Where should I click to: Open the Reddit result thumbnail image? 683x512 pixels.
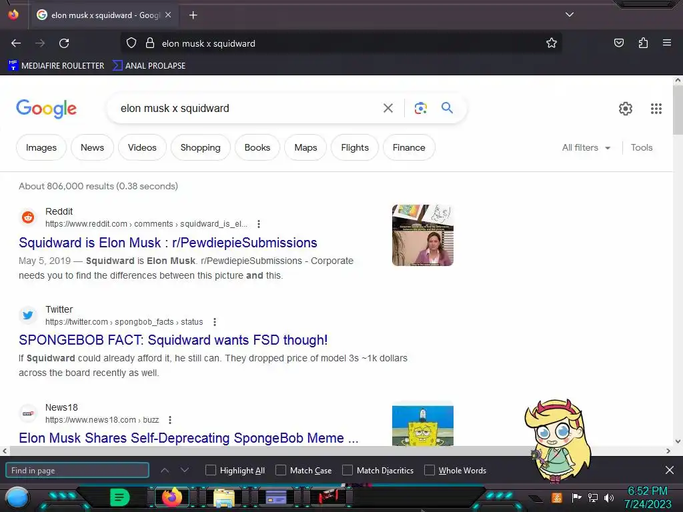click(422, 235)
